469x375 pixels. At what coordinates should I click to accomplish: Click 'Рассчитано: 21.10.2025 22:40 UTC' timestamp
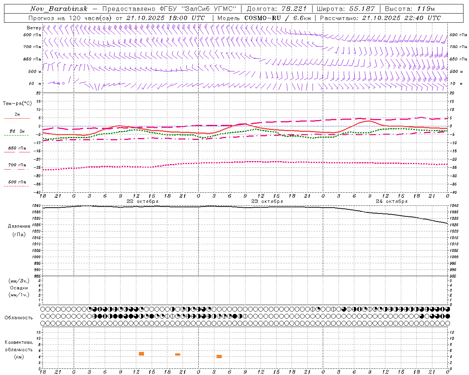click(380, 18)
